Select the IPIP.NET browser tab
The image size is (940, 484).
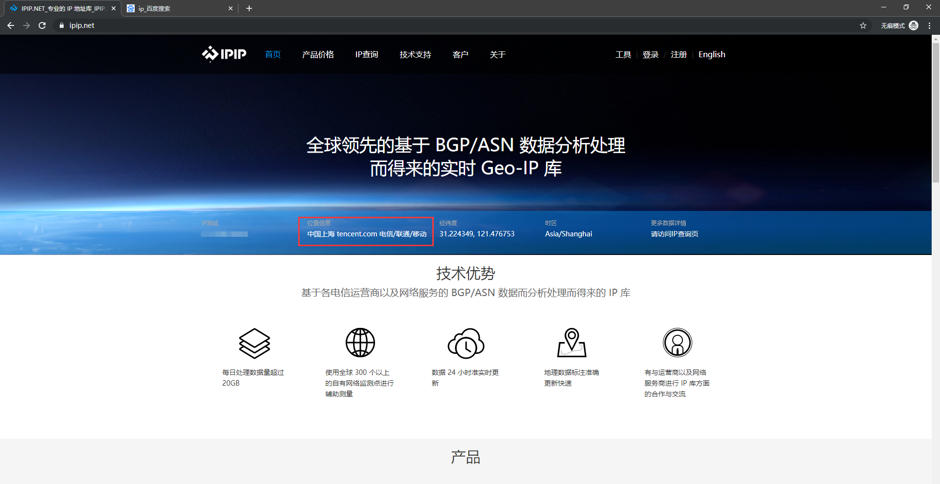point(63,8)
